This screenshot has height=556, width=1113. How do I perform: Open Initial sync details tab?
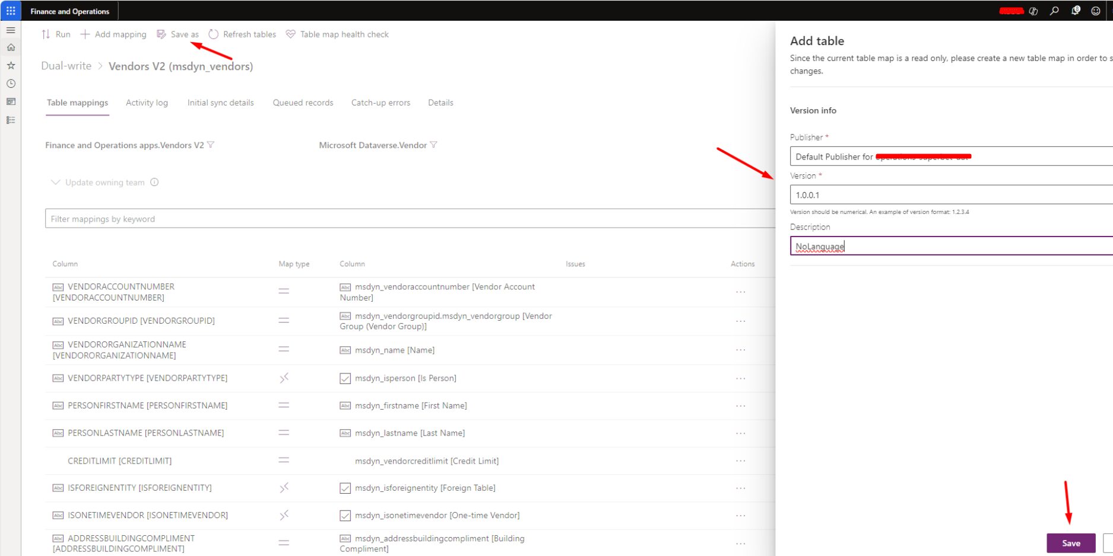(x=220, y=103)
